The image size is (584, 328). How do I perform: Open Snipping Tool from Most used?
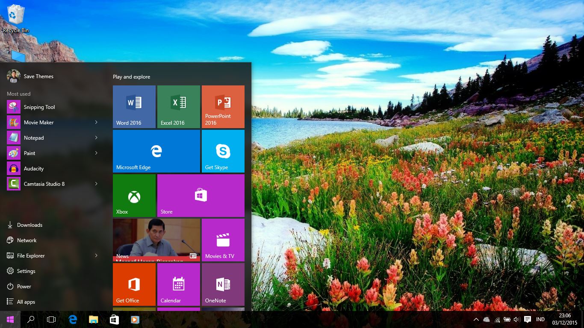point(53,107)
